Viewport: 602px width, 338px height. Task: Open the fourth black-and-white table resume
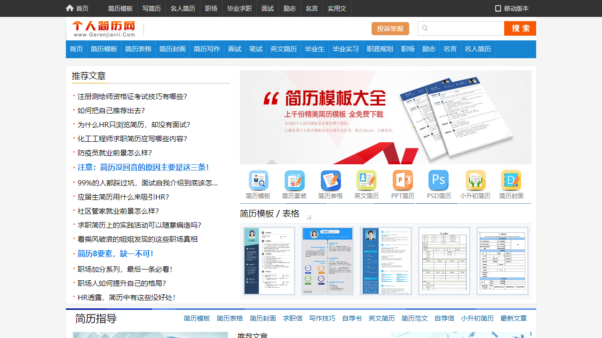(444, 261)
